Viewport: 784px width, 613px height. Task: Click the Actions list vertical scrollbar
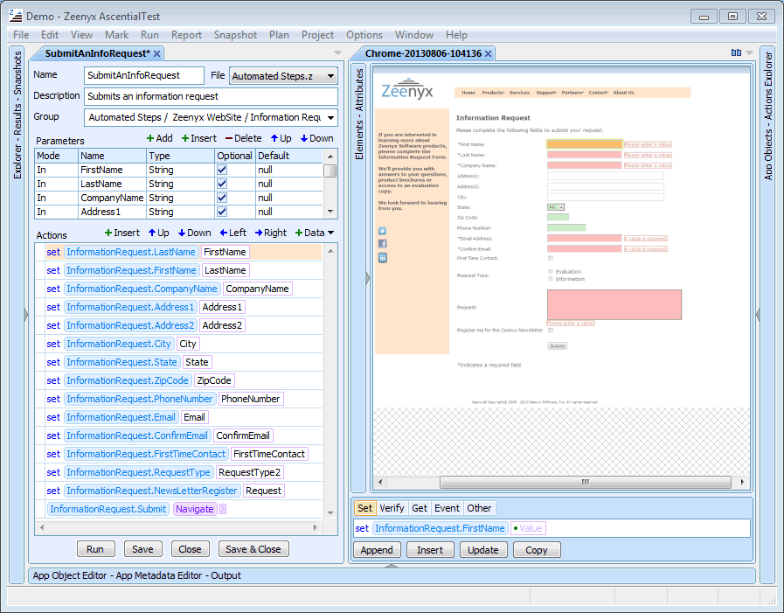click(330, 381)
